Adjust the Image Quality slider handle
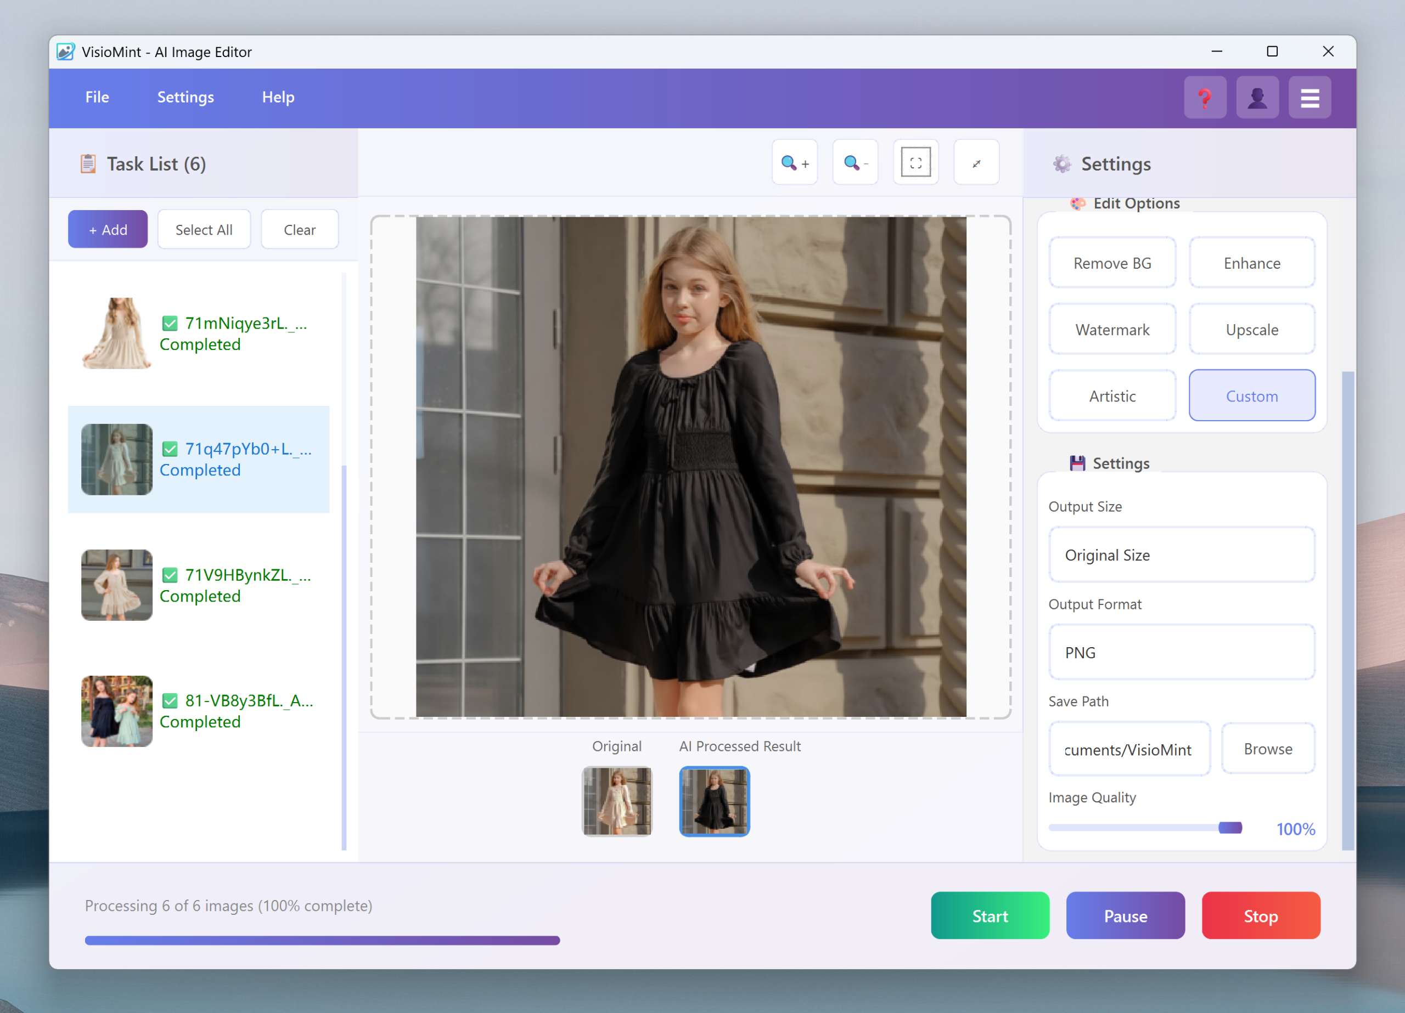Viewport: 1405px width, 1013px height. (1230, 828)
